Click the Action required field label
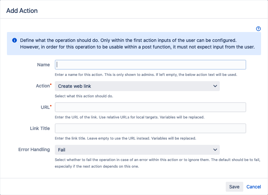Image resolution: width=268 pixels, height=195 pixels. 43,86
